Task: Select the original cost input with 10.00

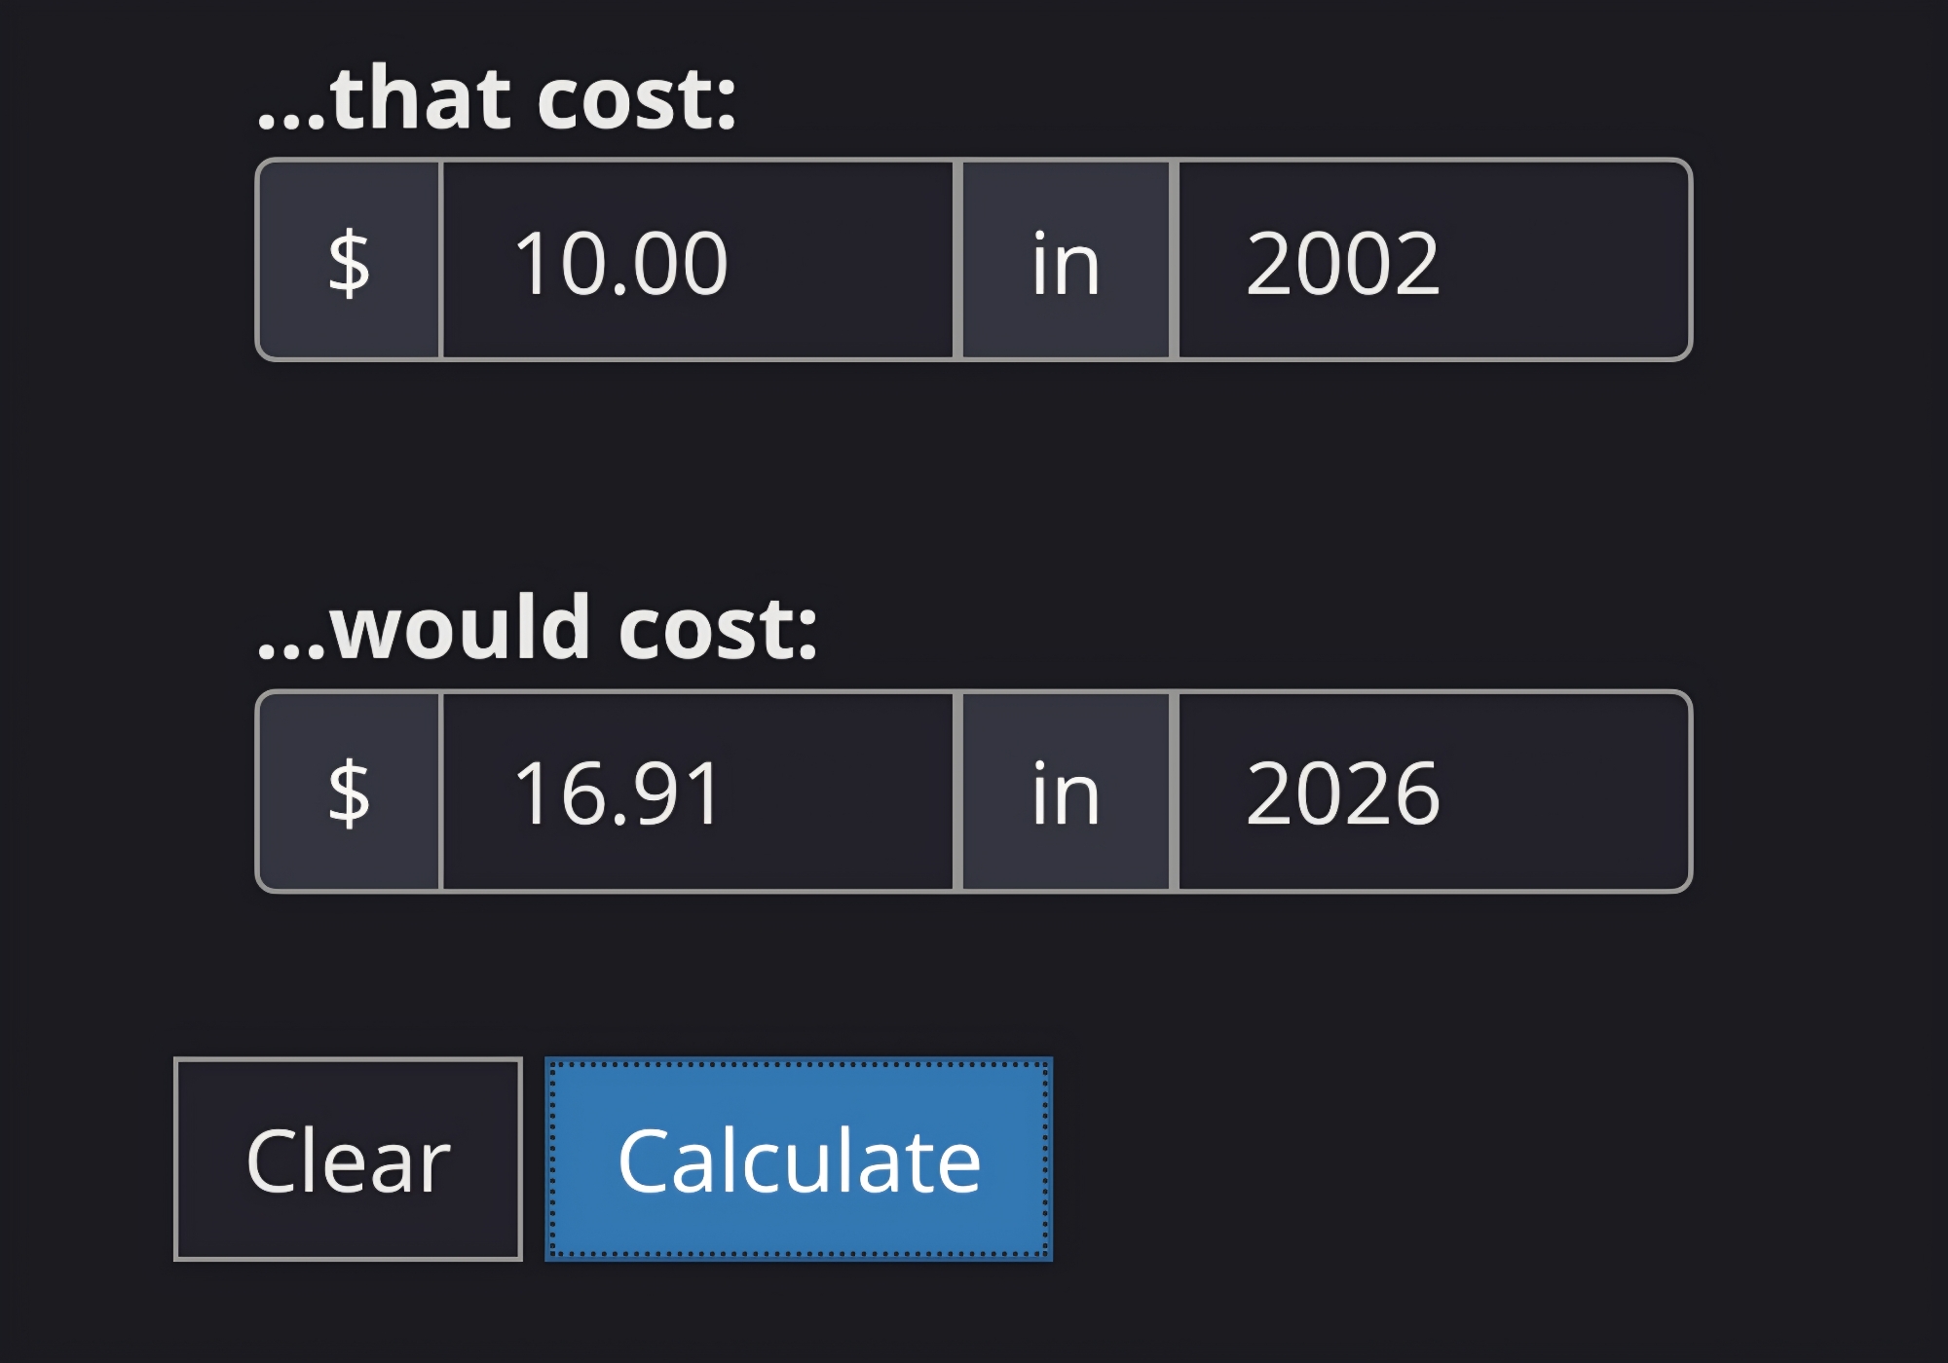Action: [697, 261]
